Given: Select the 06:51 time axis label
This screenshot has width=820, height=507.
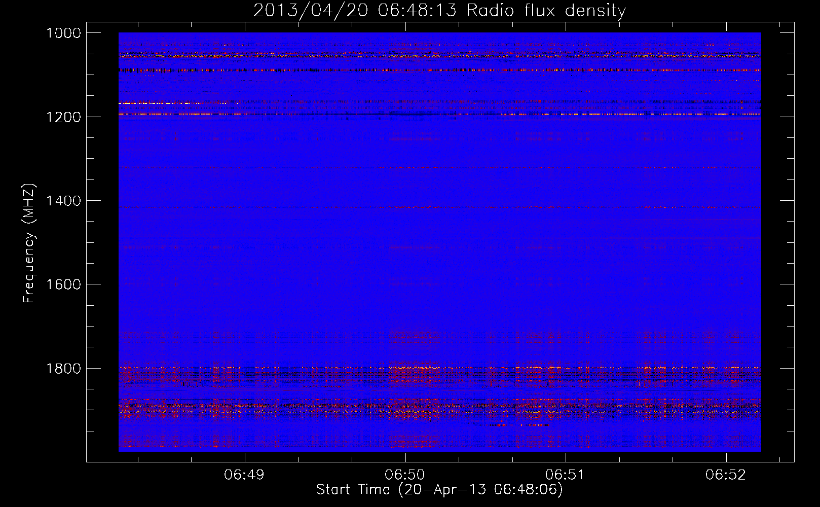Looking at the screenshot, I should pyautogui.click(x=565, y=475).
